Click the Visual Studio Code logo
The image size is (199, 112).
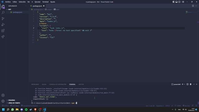click(x=2, y=2)
